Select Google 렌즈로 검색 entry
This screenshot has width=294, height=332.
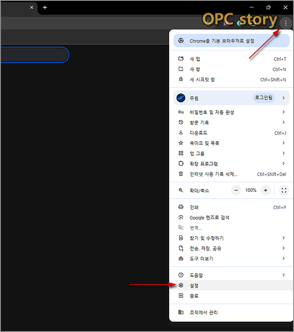click(x=231, y=217)
